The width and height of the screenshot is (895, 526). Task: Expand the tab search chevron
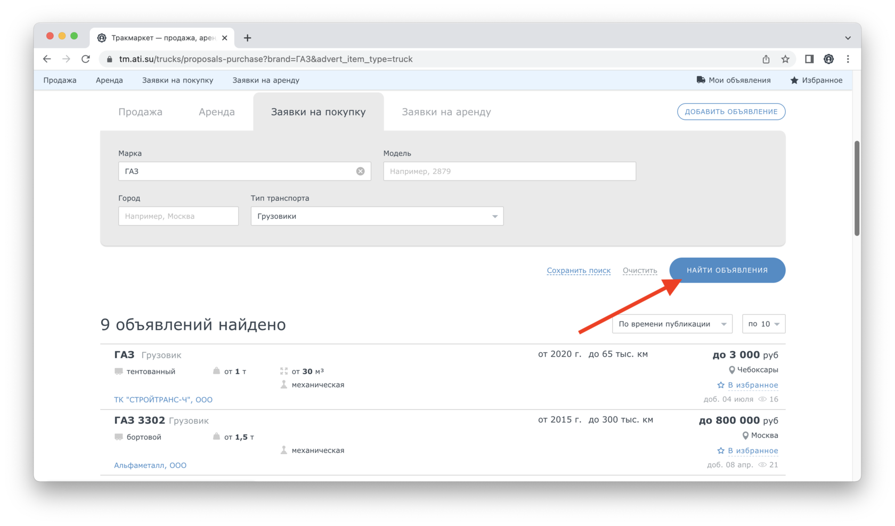pyautogui.click(x=848, y=38)
